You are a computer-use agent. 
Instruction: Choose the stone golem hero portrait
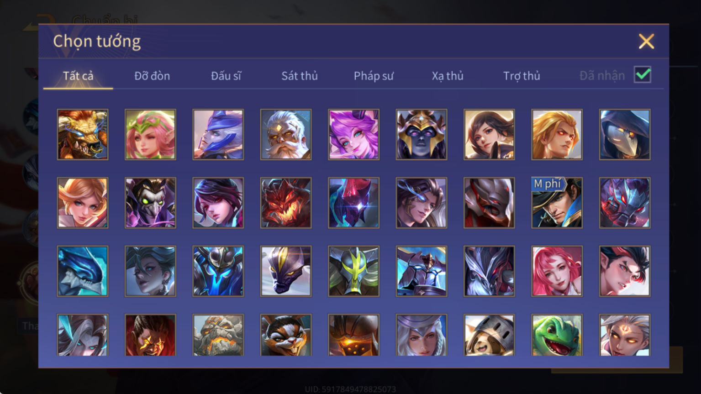coord(218,335)
